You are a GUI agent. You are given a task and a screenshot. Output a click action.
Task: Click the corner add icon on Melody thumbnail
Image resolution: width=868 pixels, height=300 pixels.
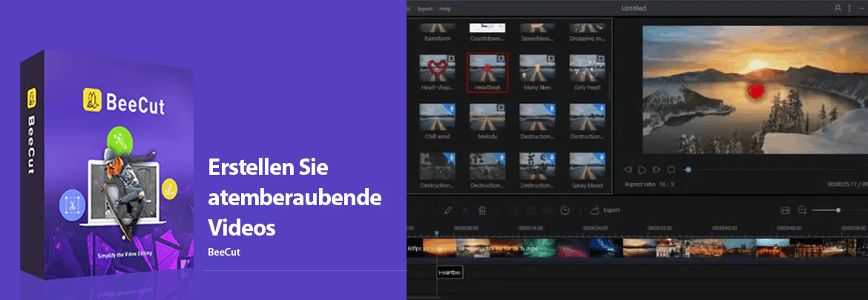[x=502, y=107]
